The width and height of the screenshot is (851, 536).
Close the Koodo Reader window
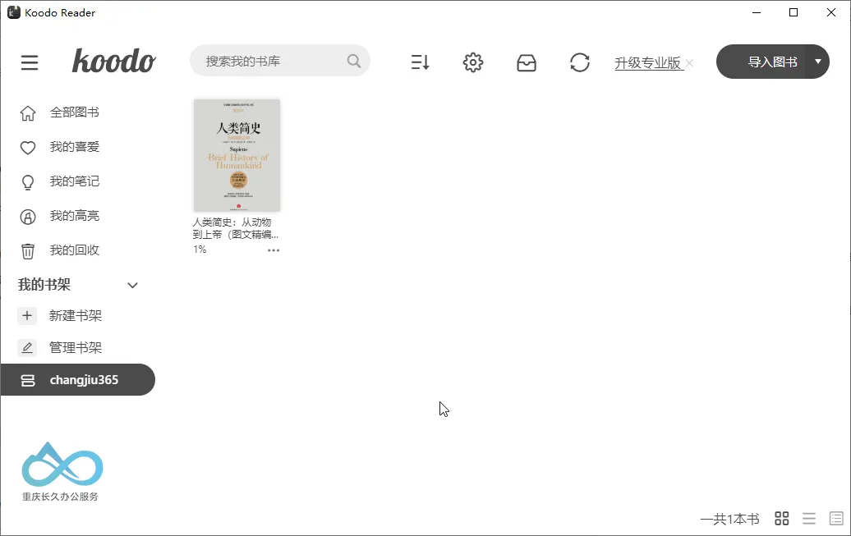click(x=831, y=12)
